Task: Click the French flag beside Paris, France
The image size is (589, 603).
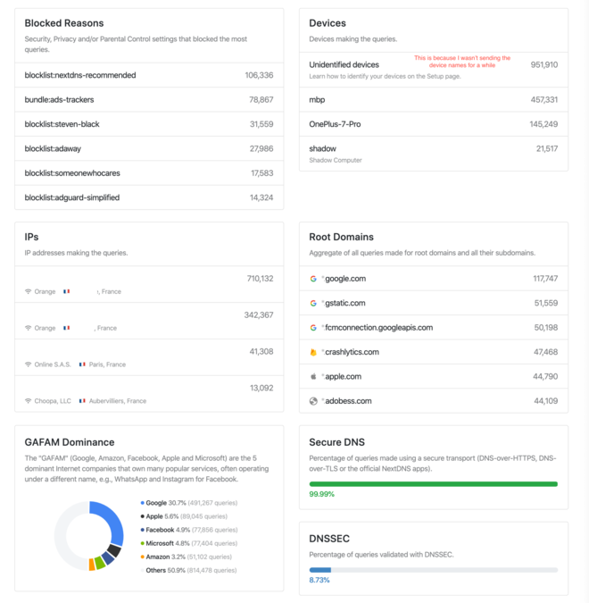Action: 83,364
